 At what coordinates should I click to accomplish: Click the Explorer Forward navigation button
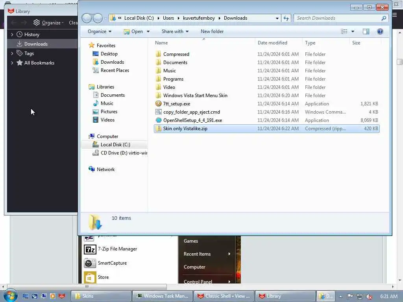(x=98, y=18)
